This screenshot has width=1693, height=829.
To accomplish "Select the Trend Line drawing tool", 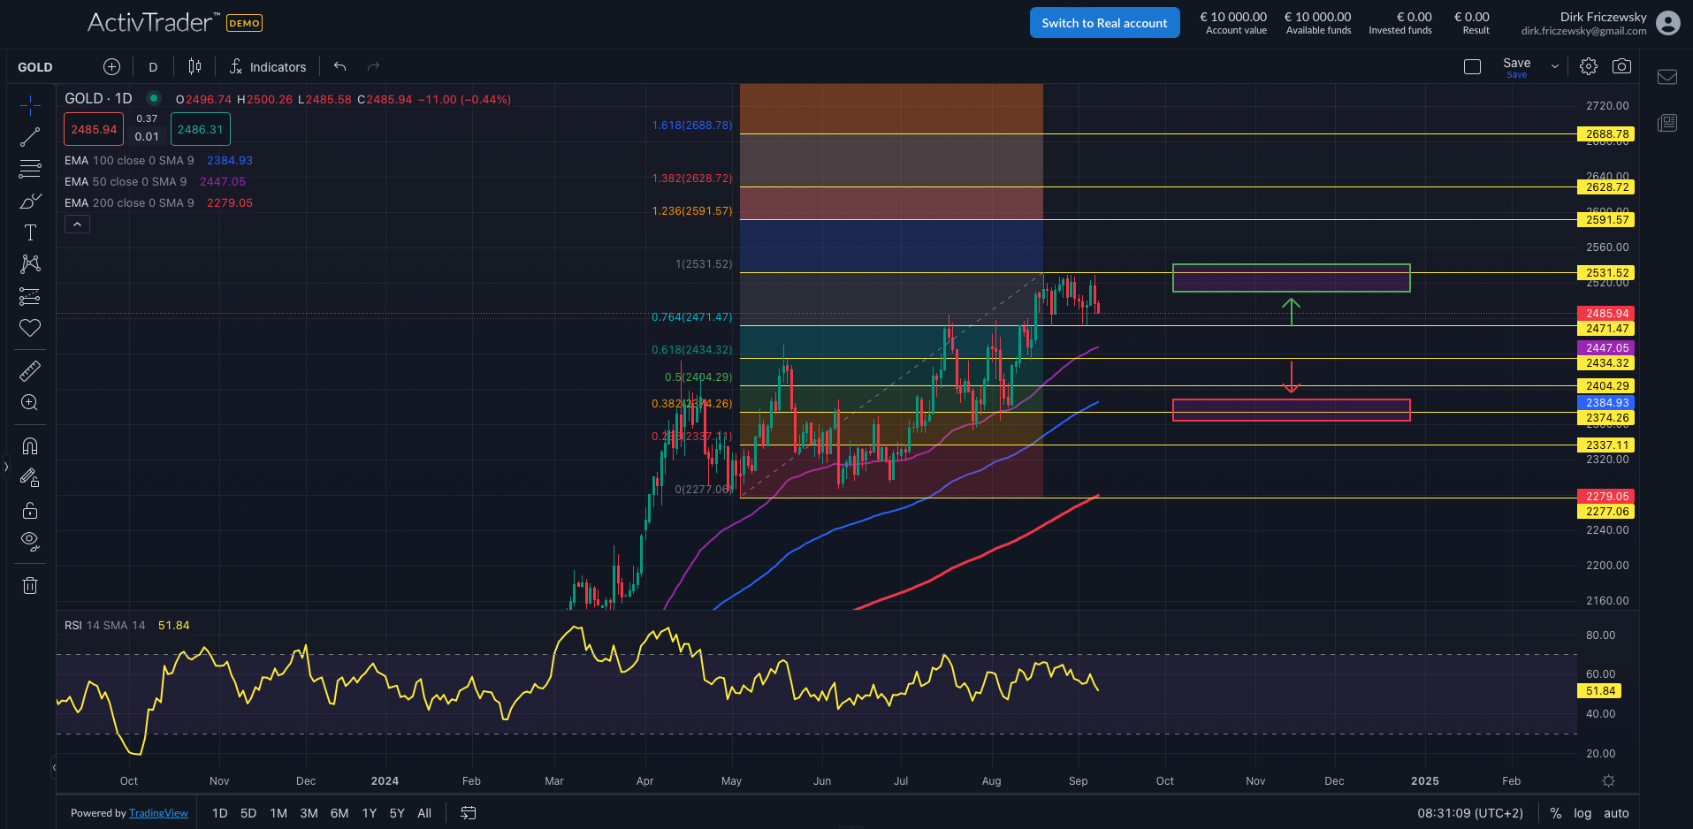I will [30, 136].
